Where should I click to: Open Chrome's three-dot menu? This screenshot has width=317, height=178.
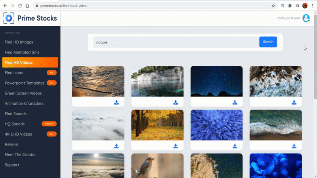coord(312,6)
